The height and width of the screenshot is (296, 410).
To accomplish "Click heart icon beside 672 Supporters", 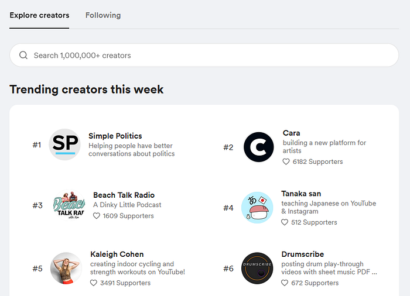I will [x=285, y=283].
